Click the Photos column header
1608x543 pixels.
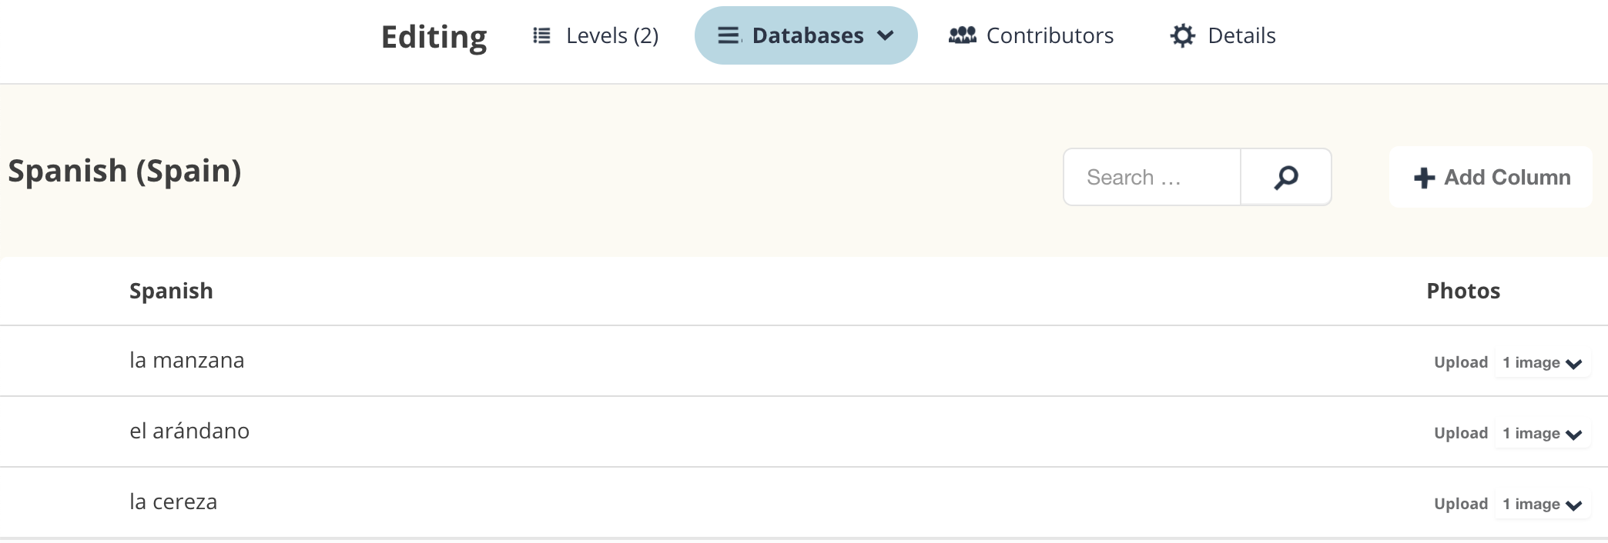(x=1462, y=291)
